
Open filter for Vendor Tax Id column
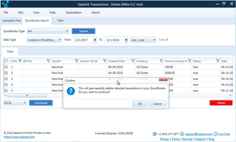coord(105,61)
